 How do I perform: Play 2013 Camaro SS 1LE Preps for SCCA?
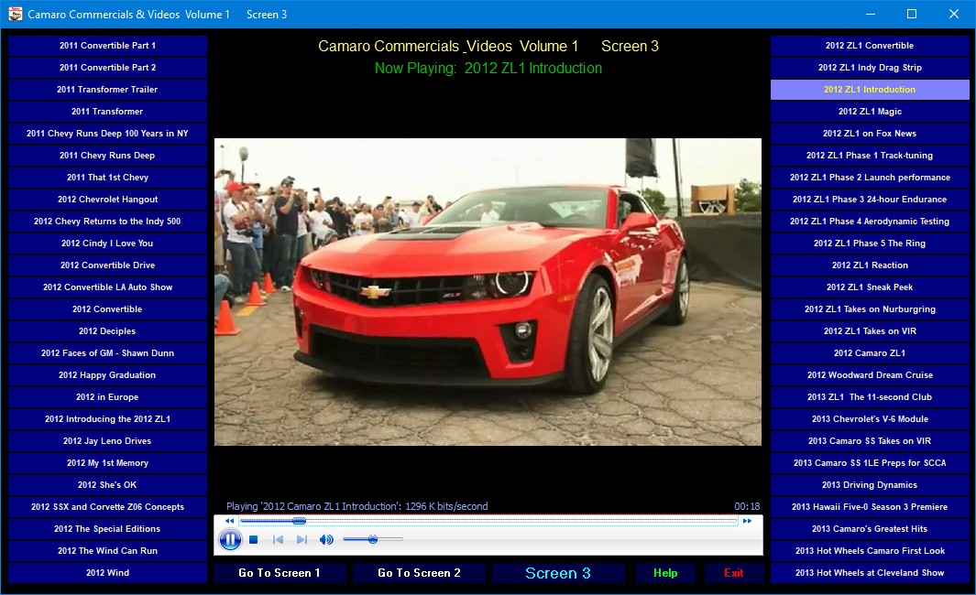tap(870, 462)
